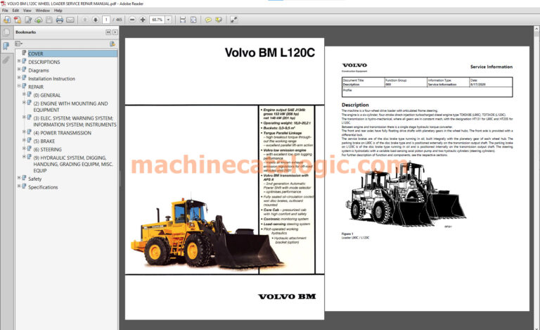Viewport: 540px width, 330px height.
Task: Click the Save (floppy disk) icon
Action: point(49,20)
